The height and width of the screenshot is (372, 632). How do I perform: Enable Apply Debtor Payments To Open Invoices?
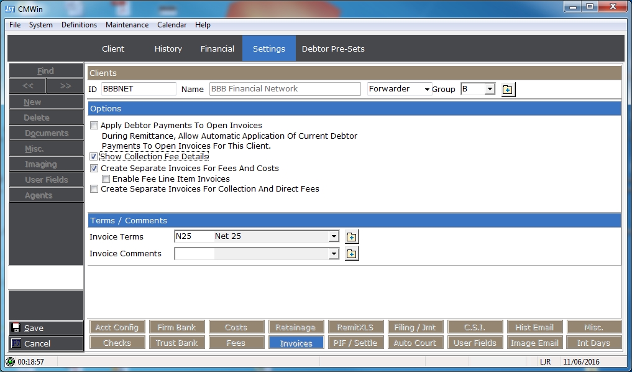coord(94,126)
